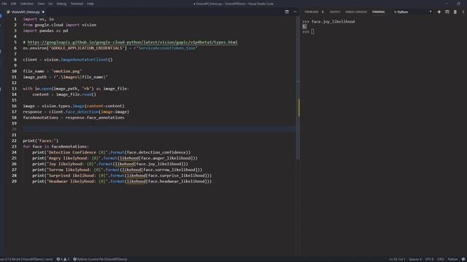
Task: Click "print('Faces:')" on line 22
Action: (x=41, y=140)
